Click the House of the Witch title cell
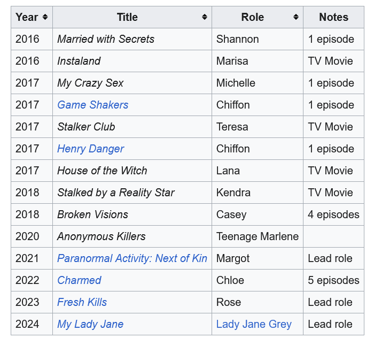 coord(102,171)
